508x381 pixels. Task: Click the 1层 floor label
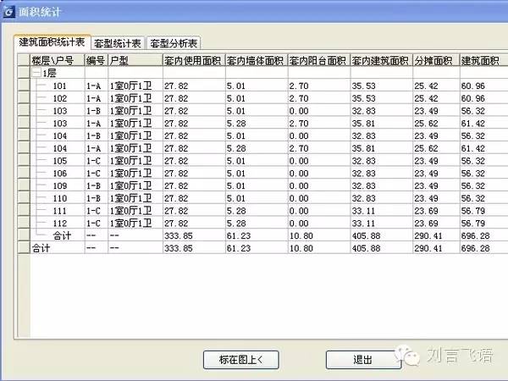49,73
